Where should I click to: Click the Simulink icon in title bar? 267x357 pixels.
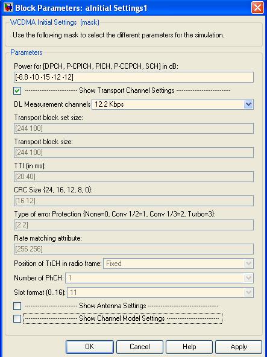point(8,7)
